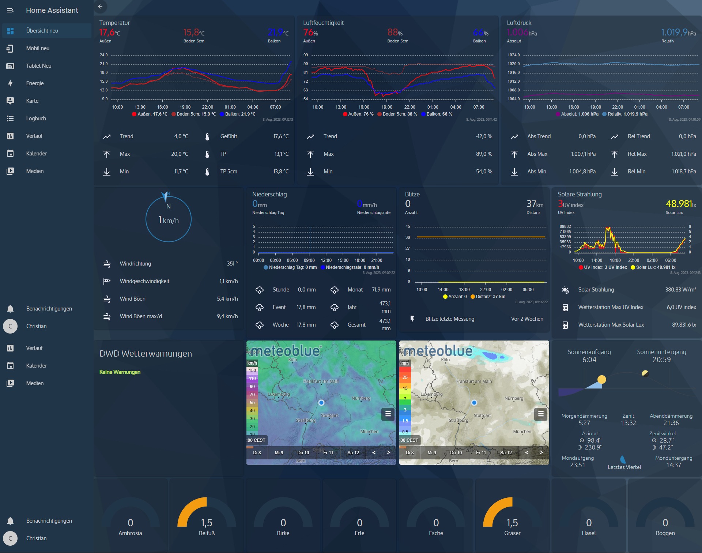Image resolution: width=702 pixels, height=553 pixels.
Task: Open the Mobil neu dashboard
Action: [47, 48]
